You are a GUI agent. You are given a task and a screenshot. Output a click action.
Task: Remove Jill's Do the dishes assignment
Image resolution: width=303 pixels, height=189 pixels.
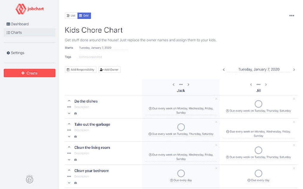(294, 99)
